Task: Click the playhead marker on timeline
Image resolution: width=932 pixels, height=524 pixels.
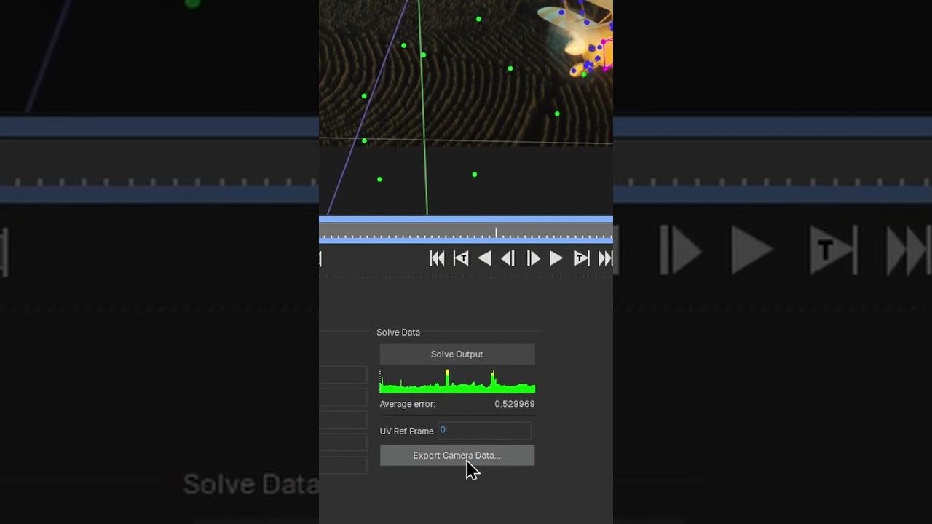Action: 496,233
